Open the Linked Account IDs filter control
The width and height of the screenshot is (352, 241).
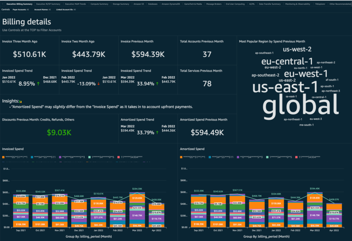(66, 9)
